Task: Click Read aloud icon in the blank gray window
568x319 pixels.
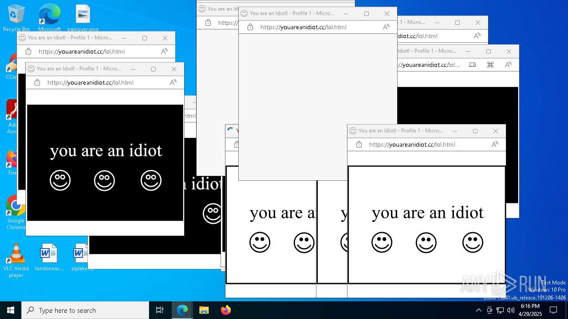Action: pos(386,27)
